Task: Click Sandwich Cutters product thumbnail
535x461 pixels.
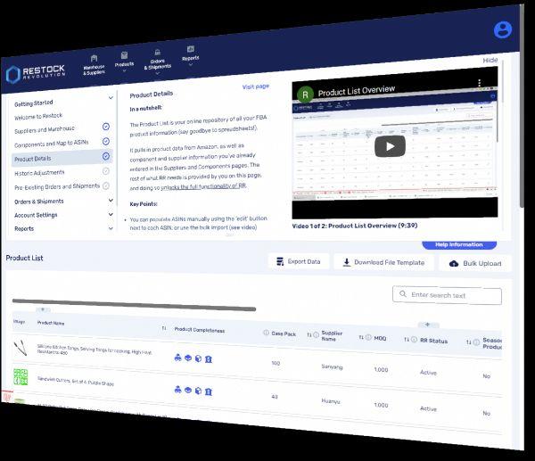Action: 21,376
